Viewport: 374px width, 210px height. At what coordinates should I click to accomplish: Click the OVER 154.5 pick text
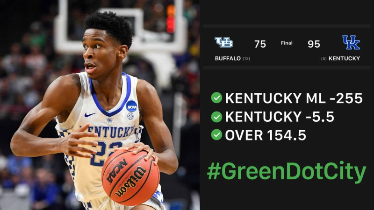pyautogui.click(x=266, y=135)
